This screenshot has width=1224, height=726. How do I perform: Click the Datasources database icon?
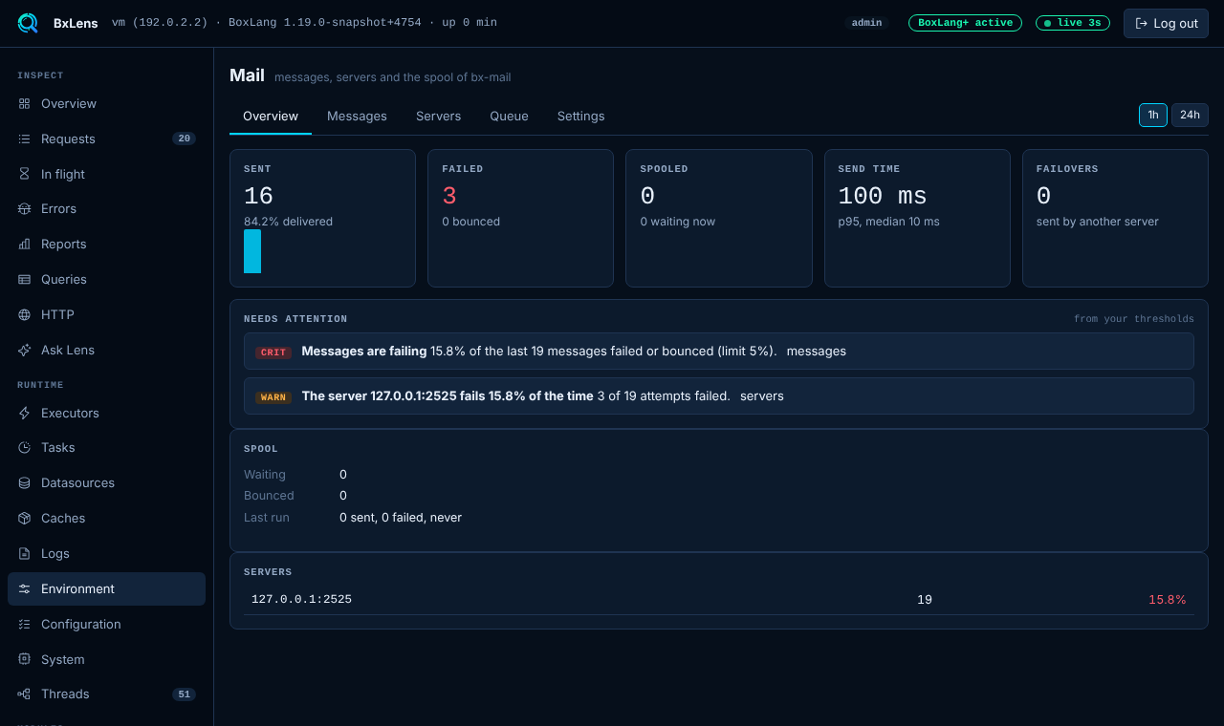click(x=24, y=482)
